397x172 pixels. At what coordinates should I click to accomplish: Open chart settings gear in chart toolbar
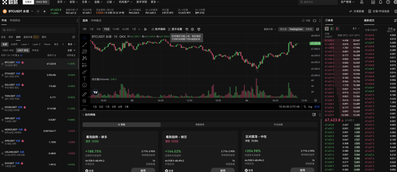[192, 29]
